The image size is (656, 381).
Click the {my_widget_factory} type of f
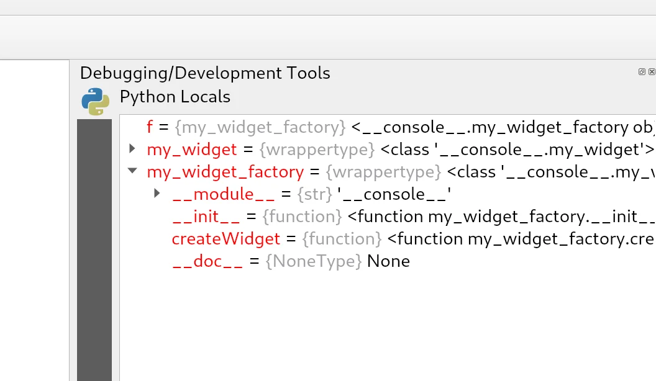pyautogui.click(x=260, y=127)
